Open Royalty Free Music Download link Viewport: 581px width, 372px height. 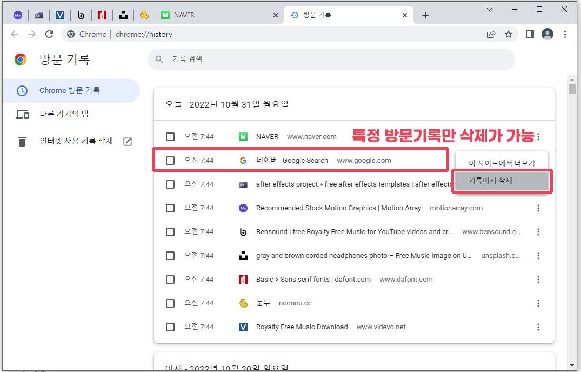point(302,327)
